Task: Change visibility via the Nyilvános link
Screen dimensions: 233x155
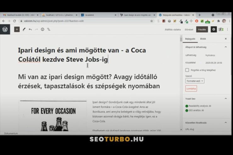Action: pos(210,55)
